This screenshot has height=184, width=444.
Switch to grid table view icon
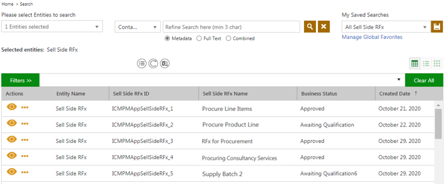click(414, 64)
